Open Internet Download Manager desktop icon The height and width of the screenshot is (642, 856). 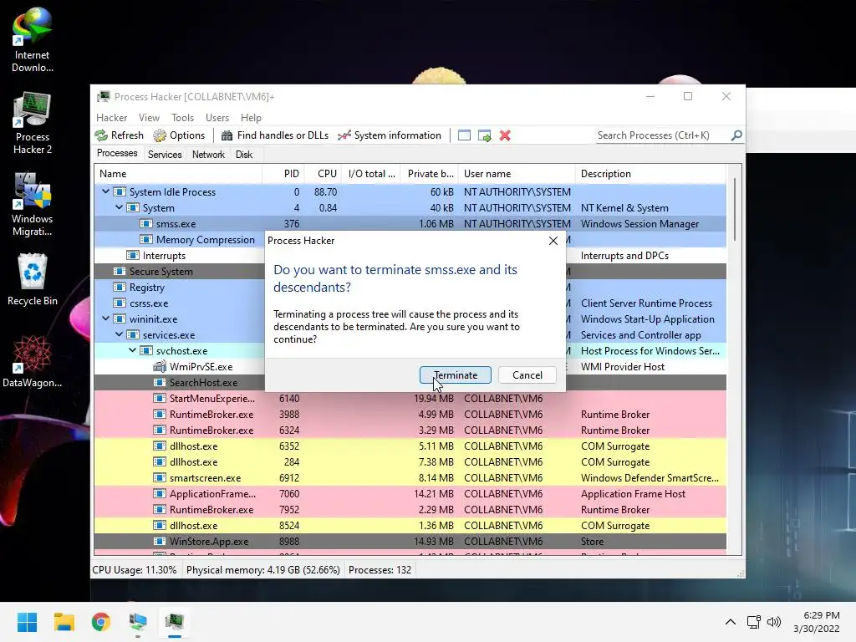pyautogui.click(x=33, y=40)
